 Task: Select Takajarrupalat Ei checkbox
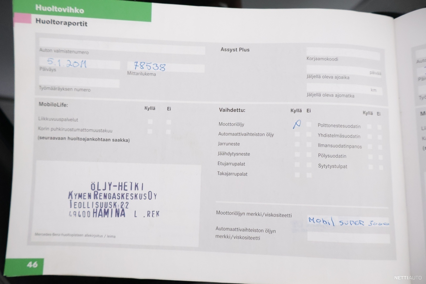309,175
